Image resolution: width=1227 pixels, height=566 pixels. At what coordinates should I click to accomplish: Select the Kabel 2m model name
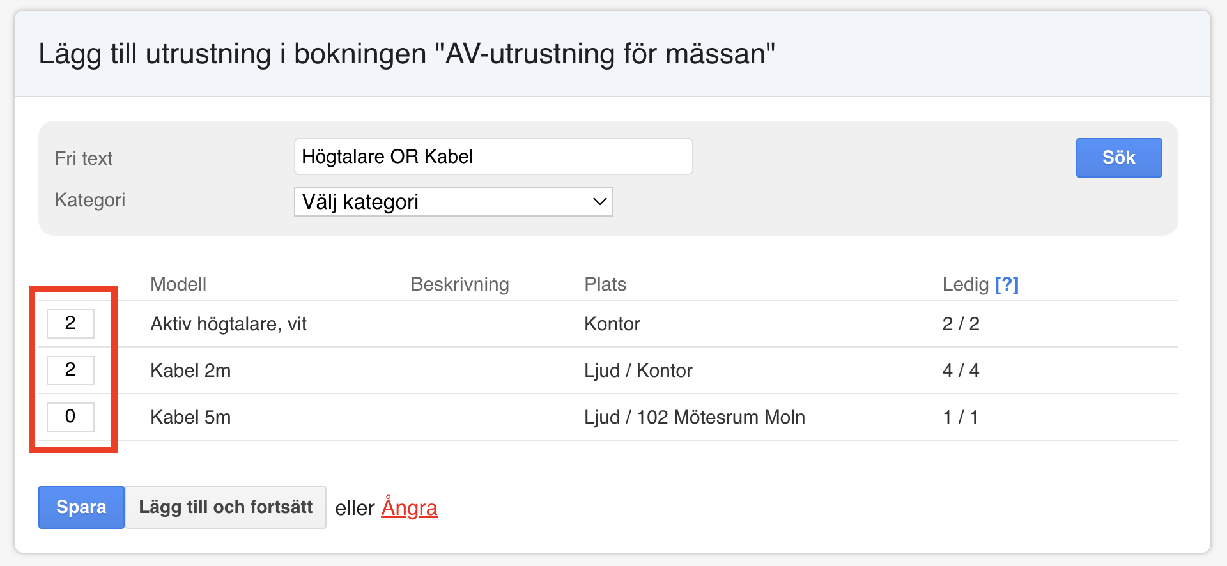click(190, 371)
